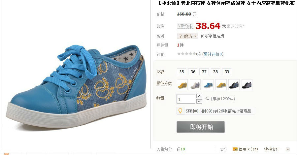Click the lightbulb reminder icon
Screen dimensions: 297x155
pos(180,111)
